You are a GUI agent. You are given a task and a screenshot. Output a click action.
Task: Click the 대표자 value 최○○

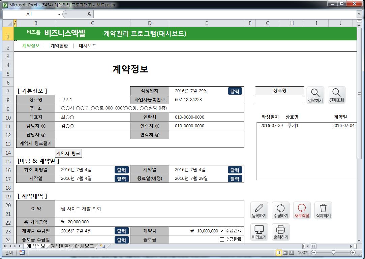pos(67,117)
